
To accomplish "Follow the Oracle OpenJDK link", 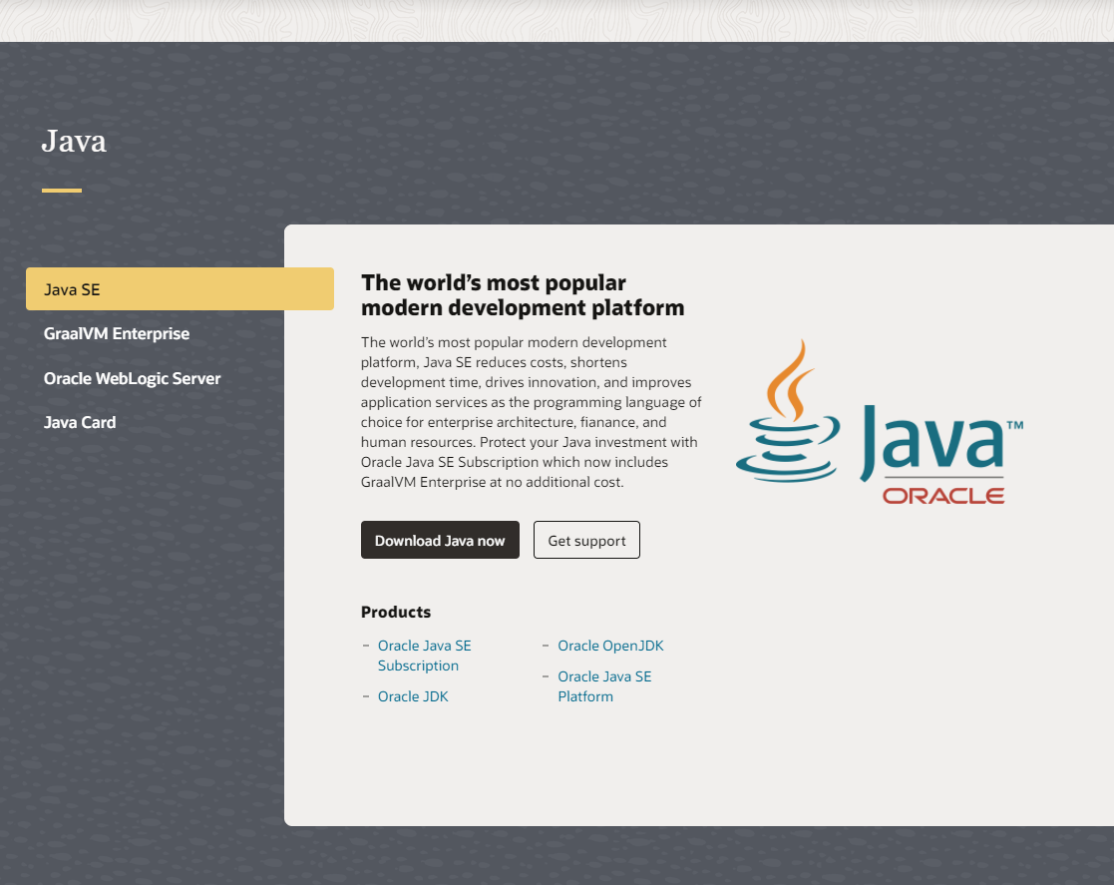I will (x=610, y=646).
